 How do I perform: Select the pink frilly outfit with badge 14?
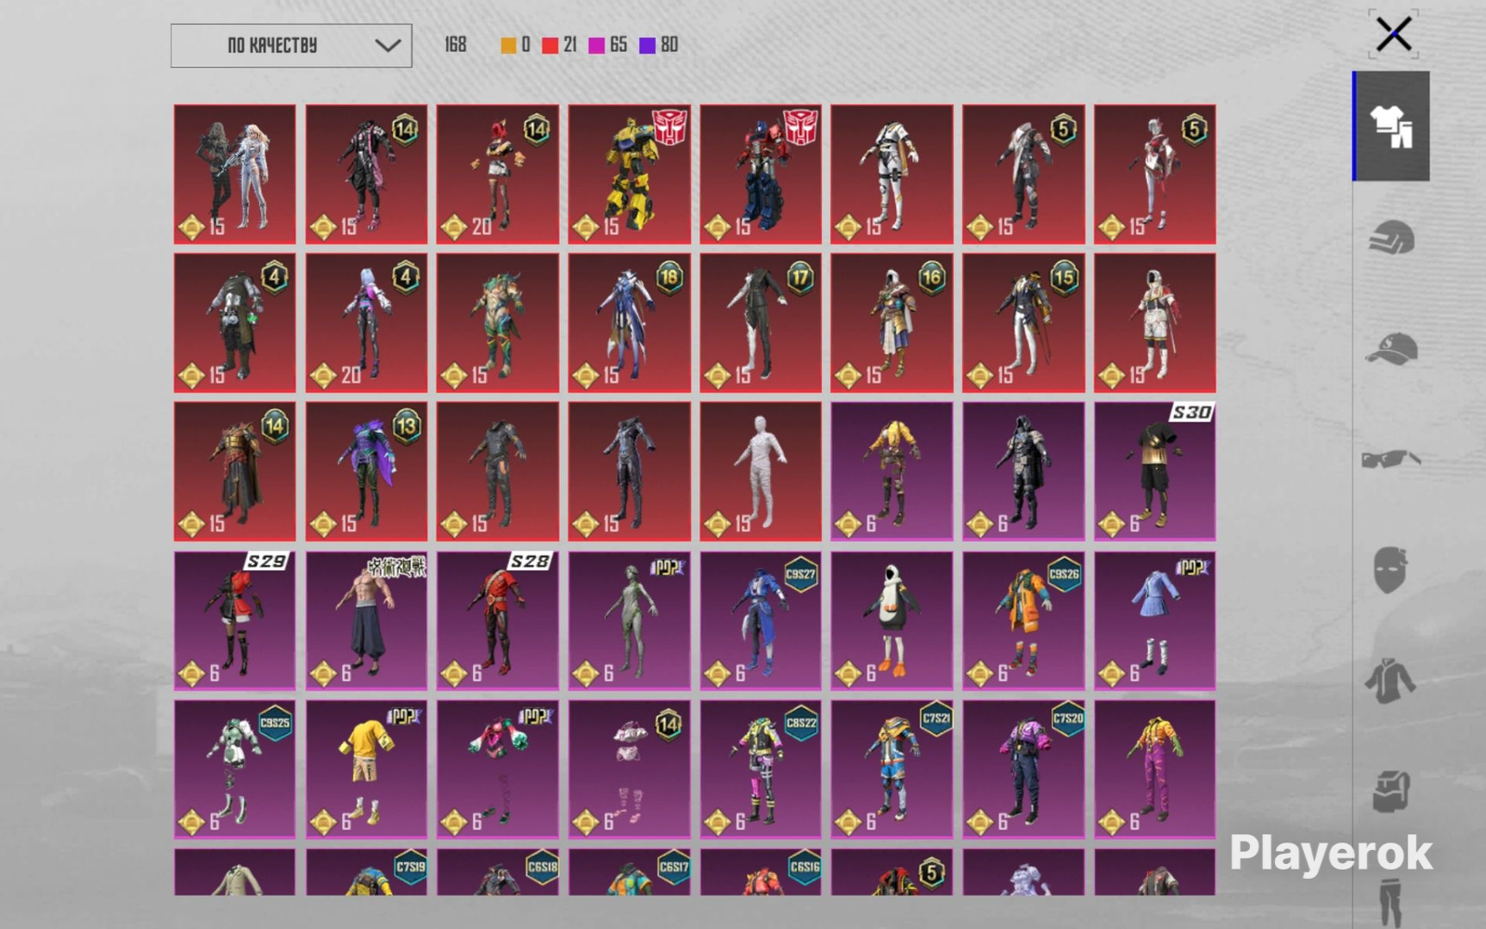[630, 769]
